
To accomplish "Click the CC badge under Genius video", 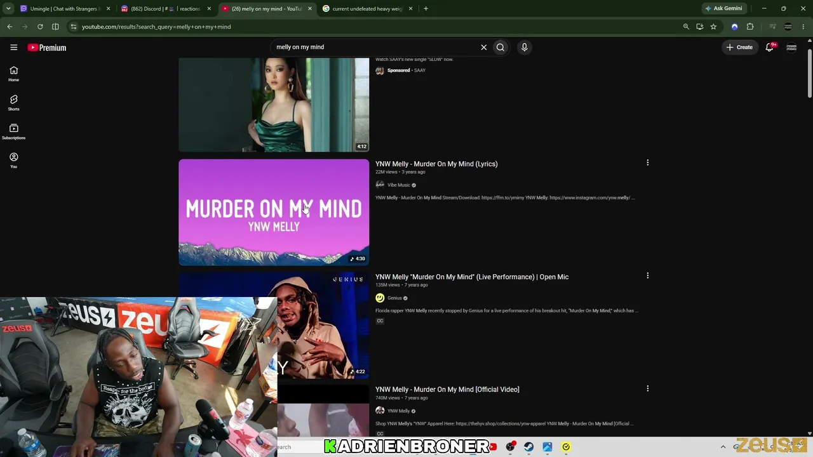I will (380, 321).
